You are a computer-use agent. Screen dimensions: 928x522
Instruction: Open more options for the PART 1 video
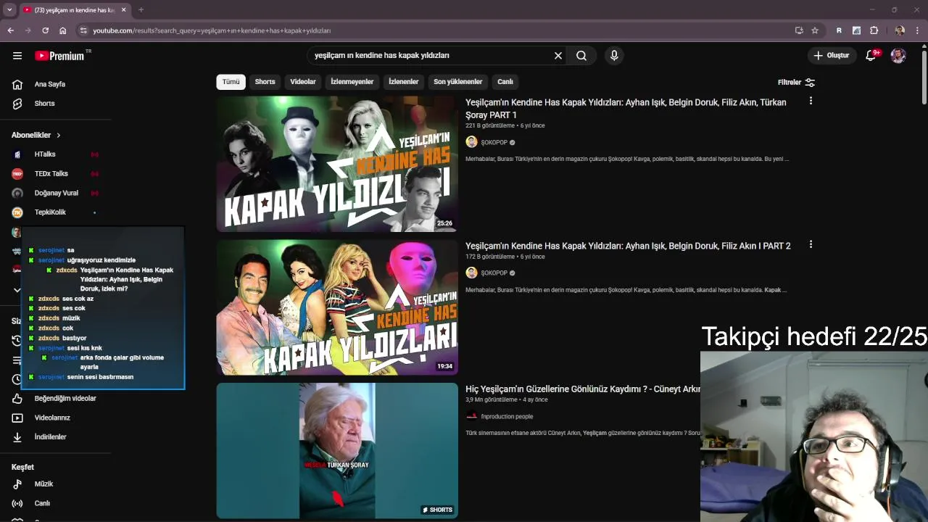coord(811,101)
